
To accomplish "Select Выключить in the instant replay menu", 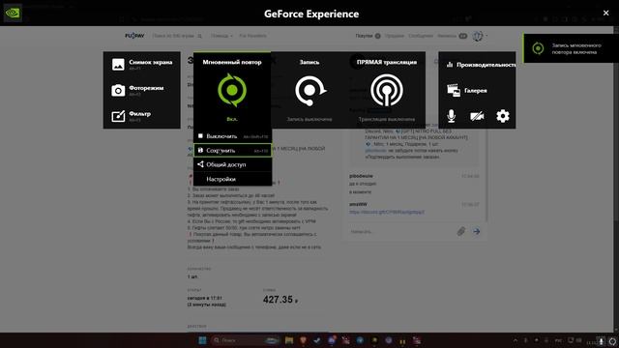I will pyautogui.click(x=232, y=136).
